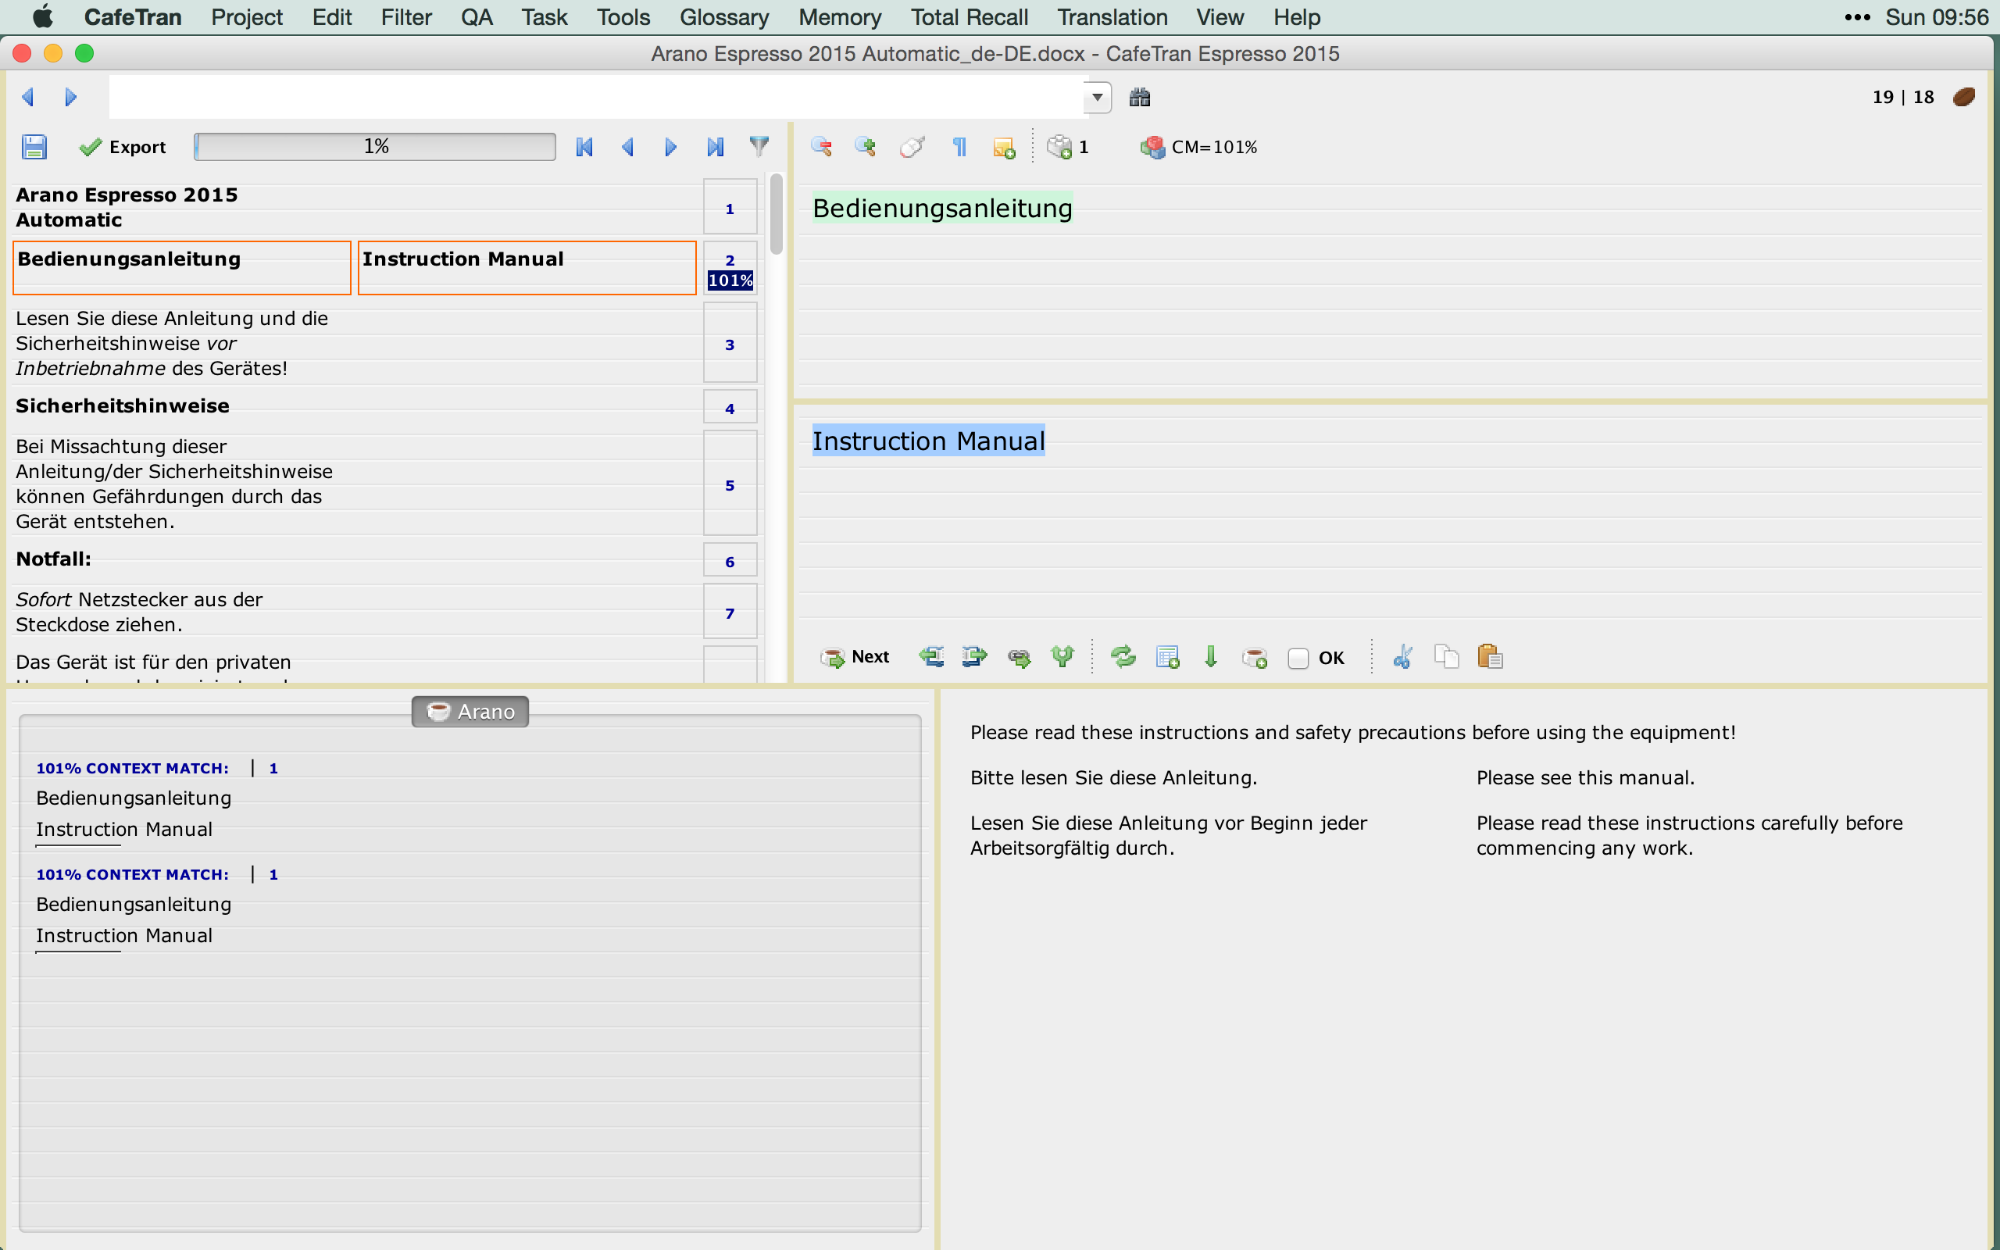Image resolution: width=2000 pixels, height=1250 pixels.
Task: Open the search field dropdown arrow
Action: pyautogui.click(x=1097, y=98)
